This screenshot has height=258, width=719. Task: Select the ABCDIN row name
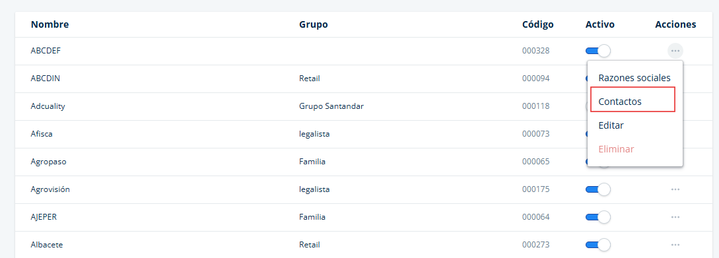(46, 79)
